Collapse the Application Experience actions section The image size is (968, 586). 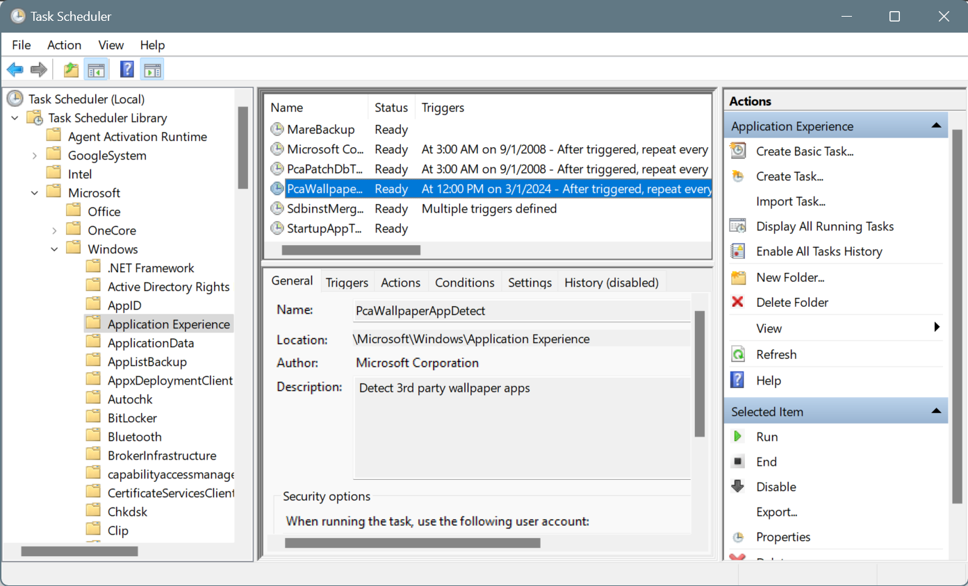pos(936,126)
